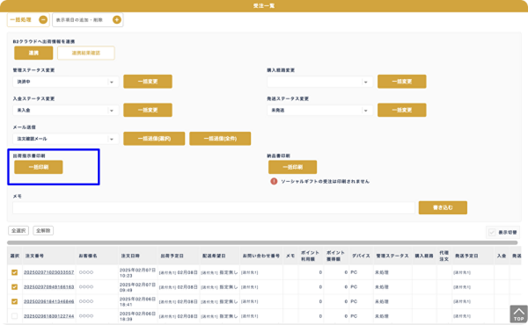Open order link 202502070949166163
Viewport: 528px width, 325px height.
tap(48, 286)
